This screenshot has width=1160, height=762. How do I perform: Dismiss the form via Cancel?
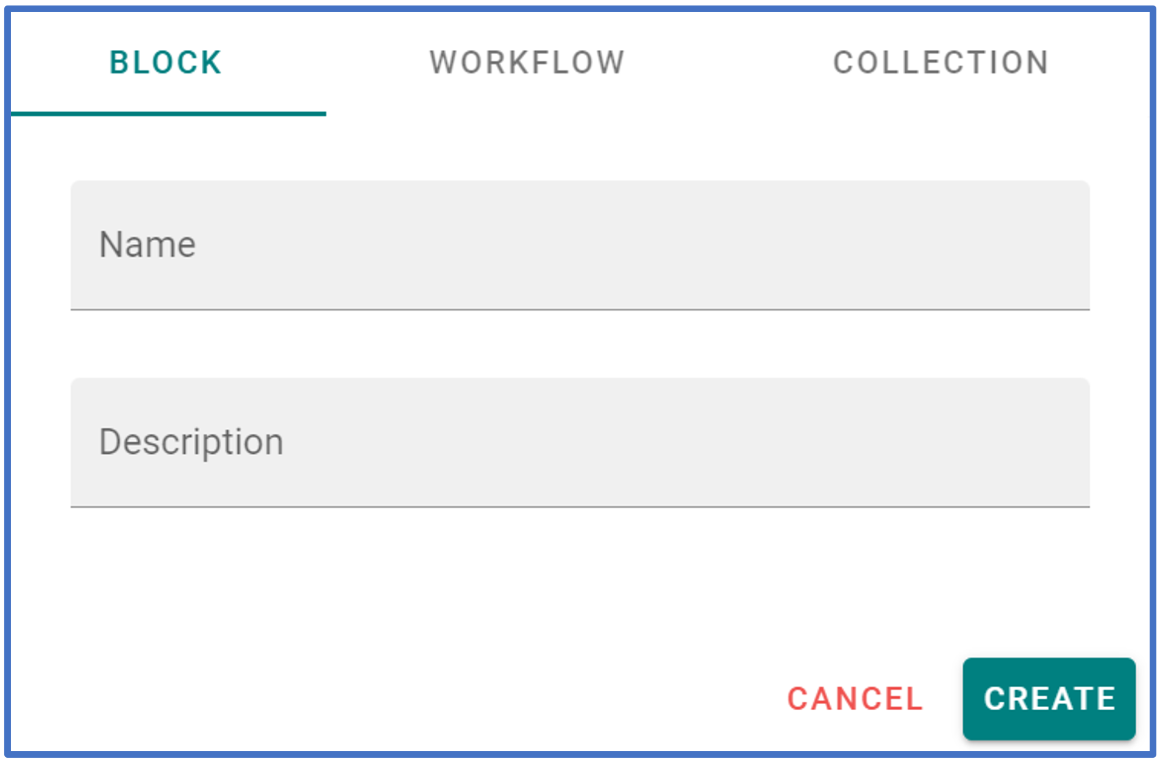tap(855, 699)
